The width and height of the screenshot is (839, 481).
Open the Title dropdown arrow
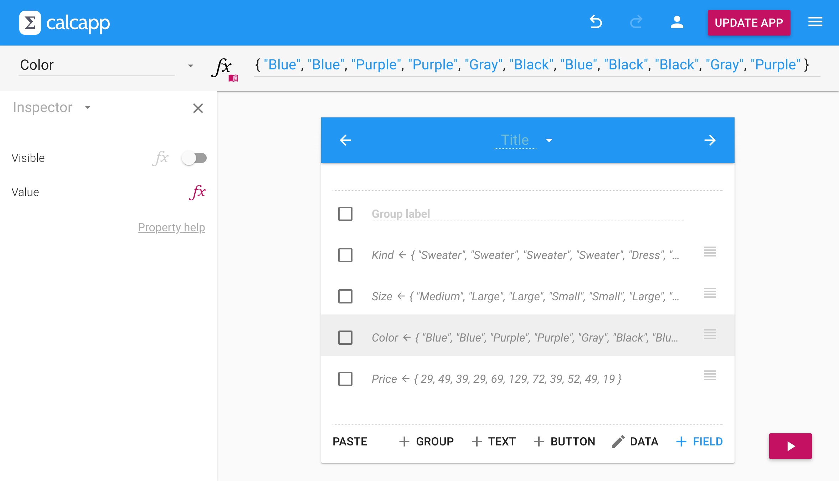pos(549,141)
